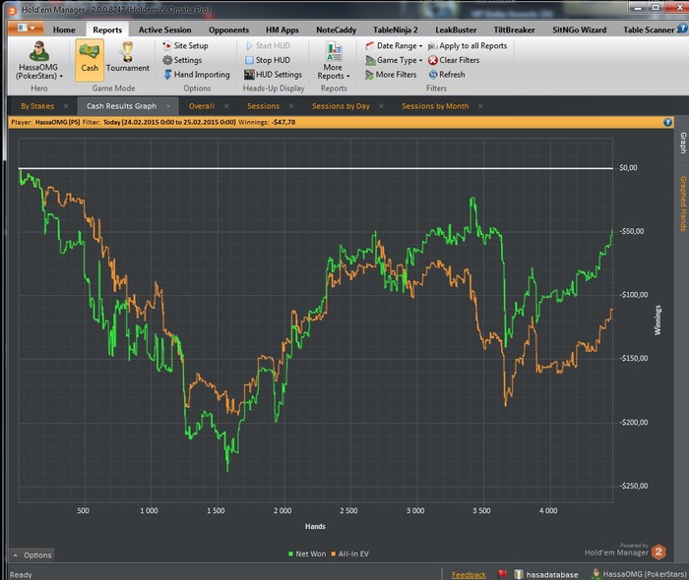
Task: Switch to Sessions by Day tab
Action: click(x=341, y=106)
